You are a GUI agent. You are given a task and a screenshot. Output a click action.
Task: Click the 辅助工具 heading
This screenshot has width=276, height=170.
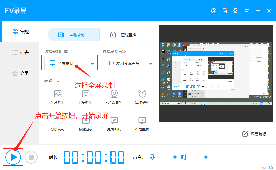pyautogui.click(x=52, y=80)
